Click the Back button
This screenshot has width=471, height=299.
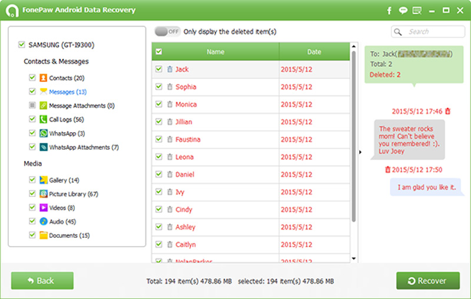(x=42, y=281)
